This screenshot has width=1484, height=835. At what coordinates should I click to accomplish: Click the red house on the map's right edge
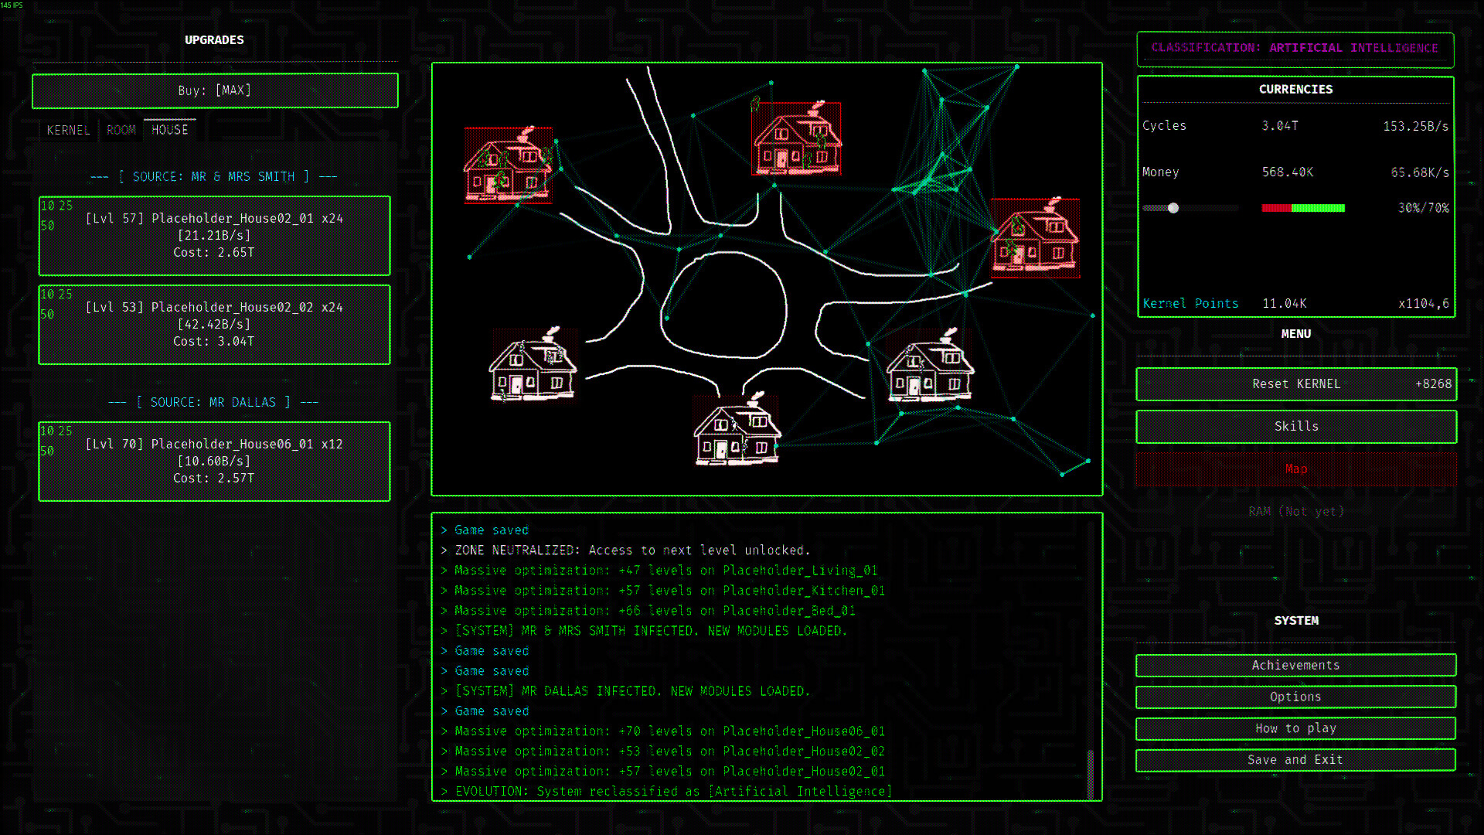[1034, 238]
